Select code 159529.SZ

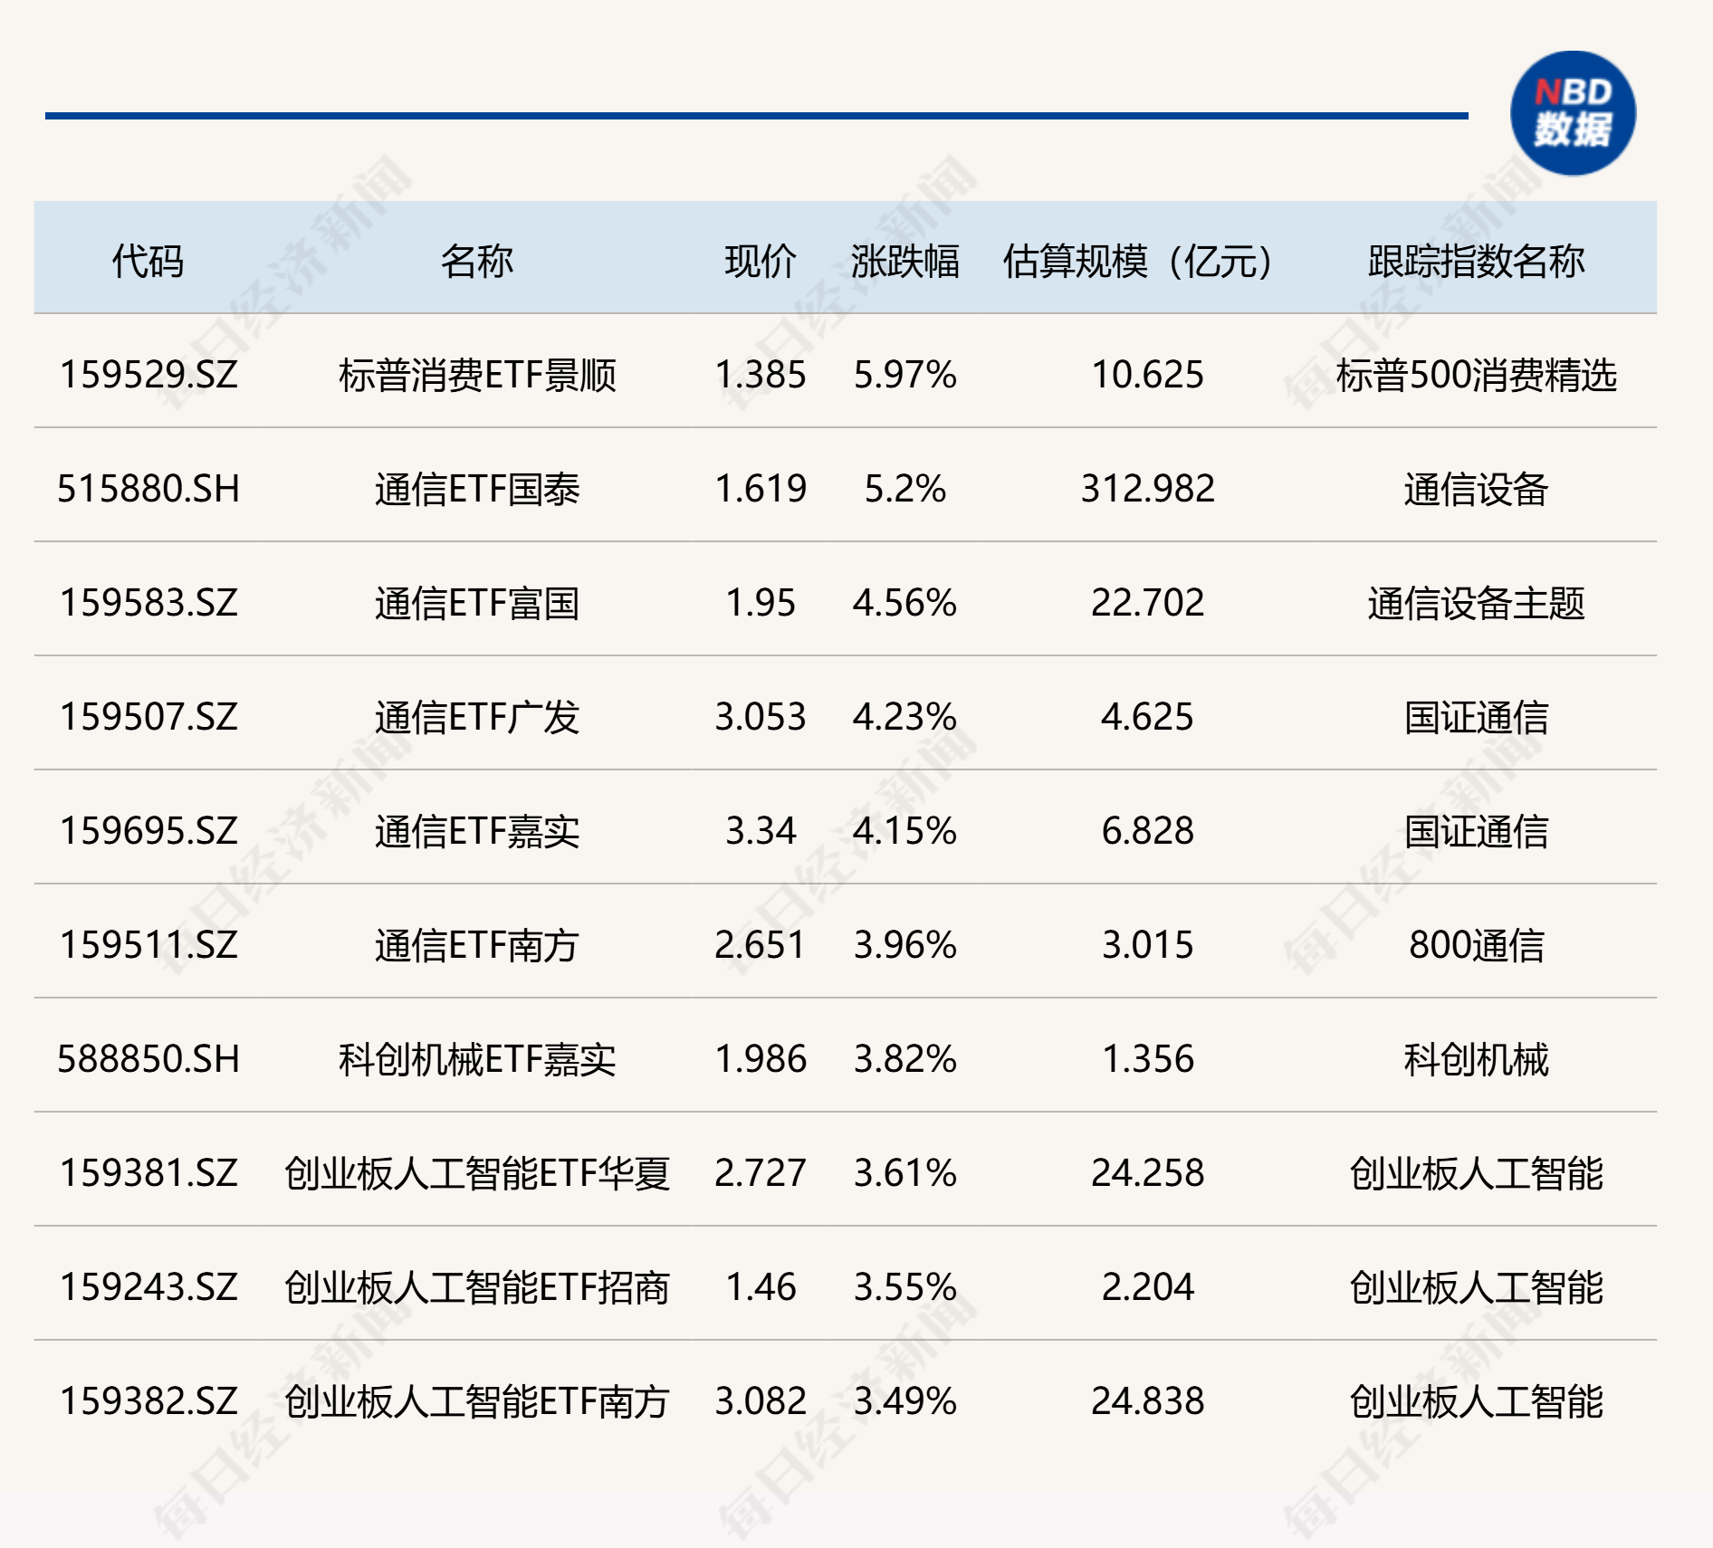tap(148, 375)
